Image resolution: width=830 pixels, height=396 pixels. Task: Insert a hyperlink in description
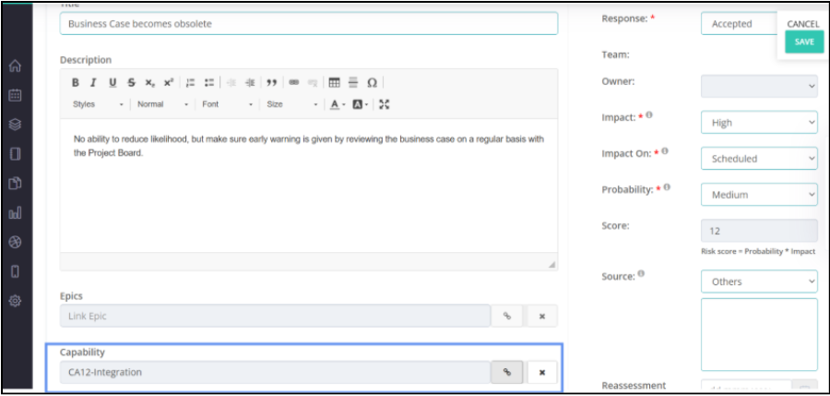pos(294,83)
